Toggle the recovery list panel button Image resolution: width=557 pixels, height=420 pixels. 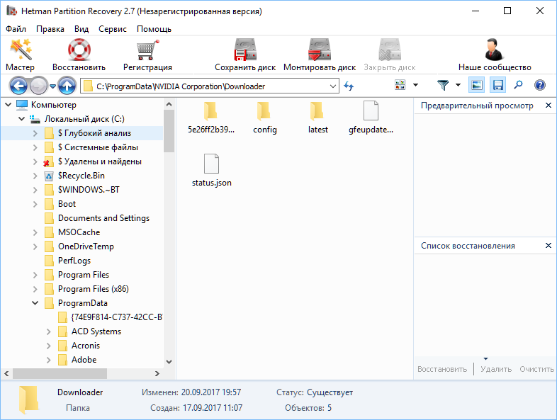click(497, 85)
